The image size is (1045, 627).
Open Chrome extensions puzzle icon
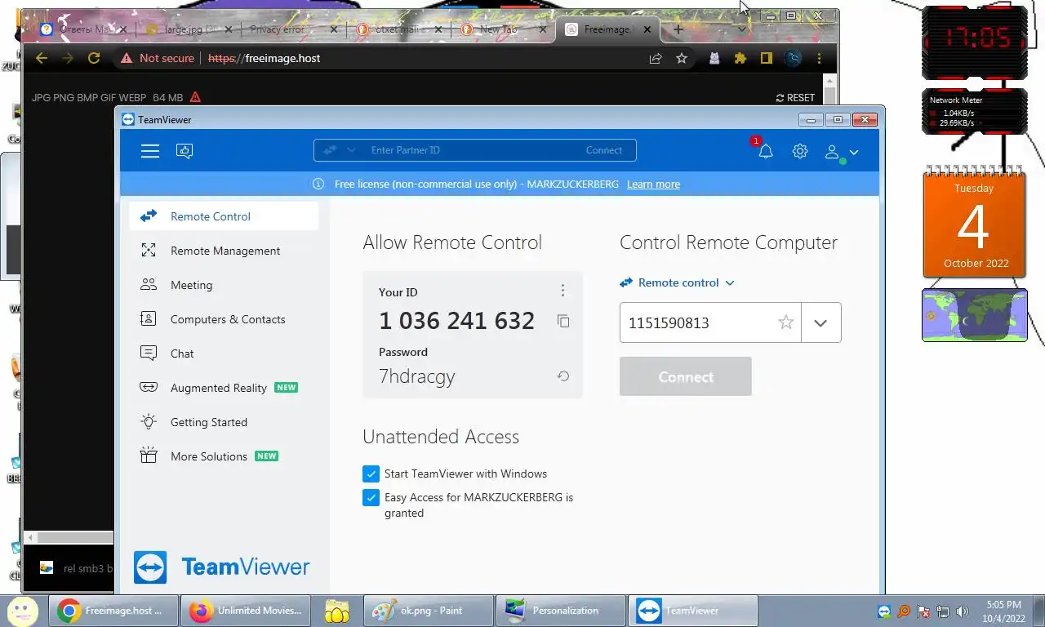[740, 58]
